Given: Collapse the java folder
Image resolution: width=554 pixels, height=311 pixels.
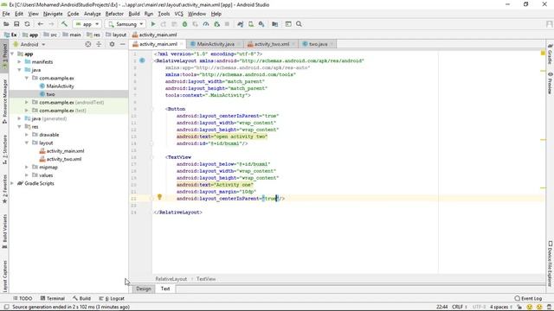Looking at the screenshot, I should (x=19, y=70).
